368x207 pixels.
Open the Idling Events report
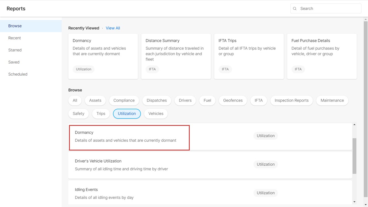(x=210, y=193)
